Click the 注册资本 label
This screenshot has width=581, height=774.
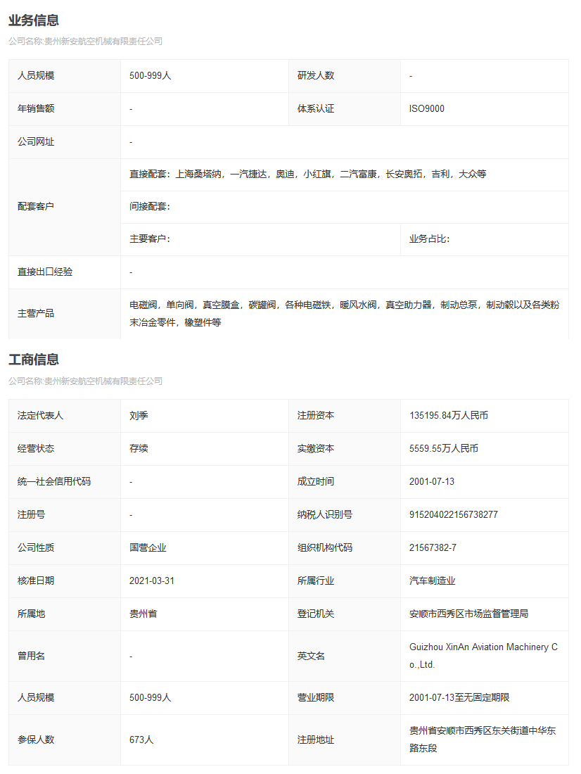315,416
